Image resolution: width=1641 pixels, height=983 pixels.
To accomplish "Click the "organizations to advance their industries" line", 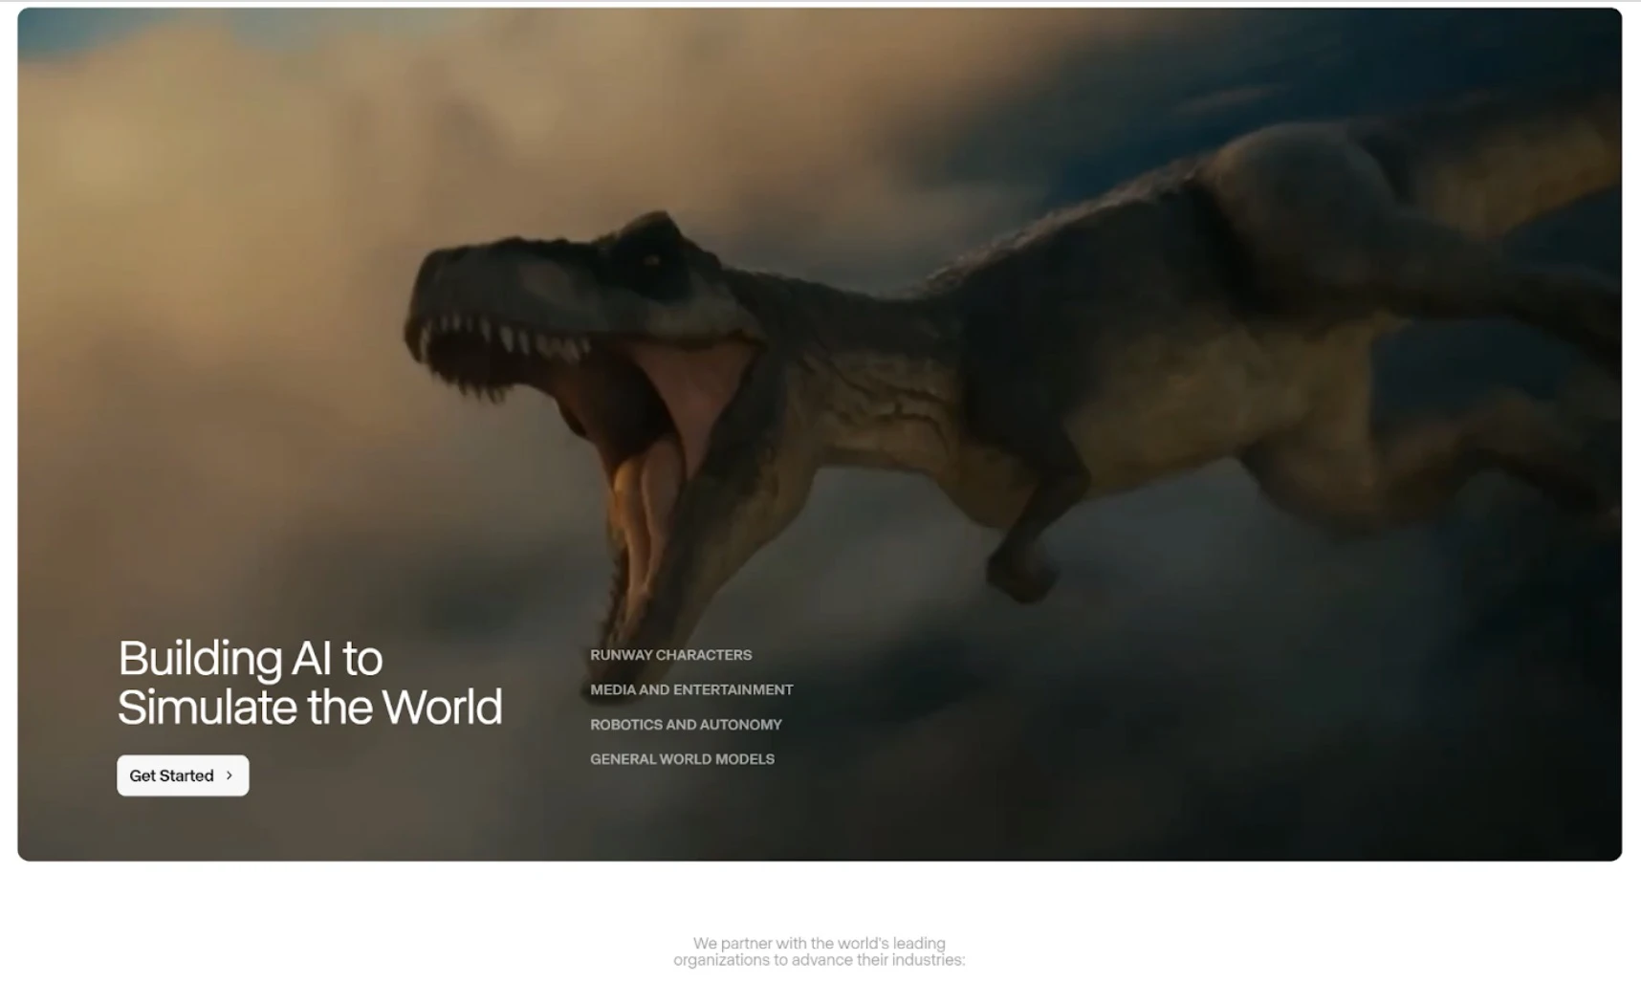I will point(819,960).
